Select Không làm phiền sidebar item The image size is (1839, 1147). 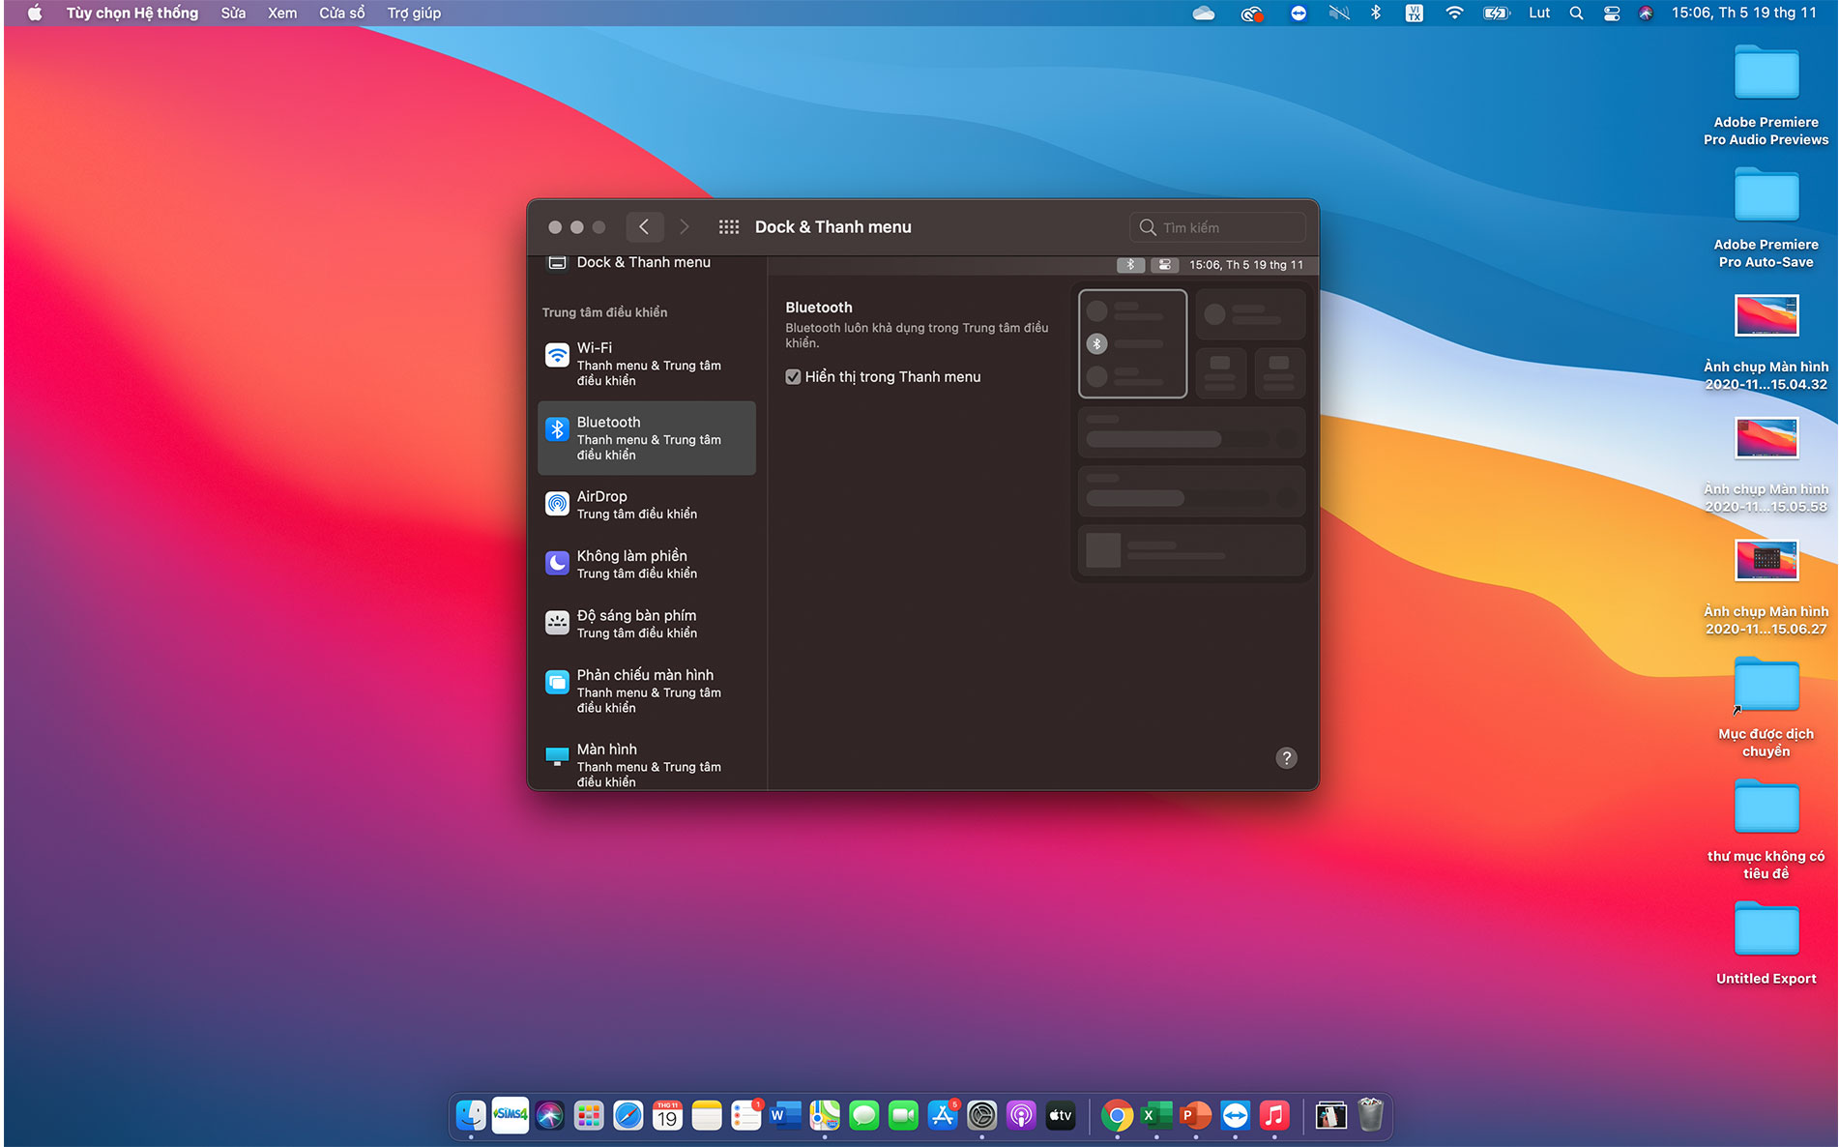click(646, 564)
